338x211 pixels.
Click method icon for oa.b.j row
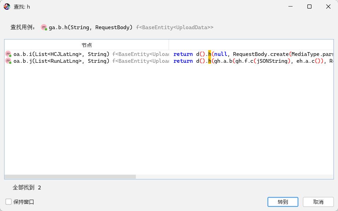pos(8,61)
